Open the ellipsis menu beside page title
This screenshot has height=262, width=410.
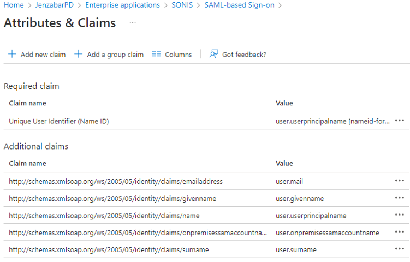(133, 23)
